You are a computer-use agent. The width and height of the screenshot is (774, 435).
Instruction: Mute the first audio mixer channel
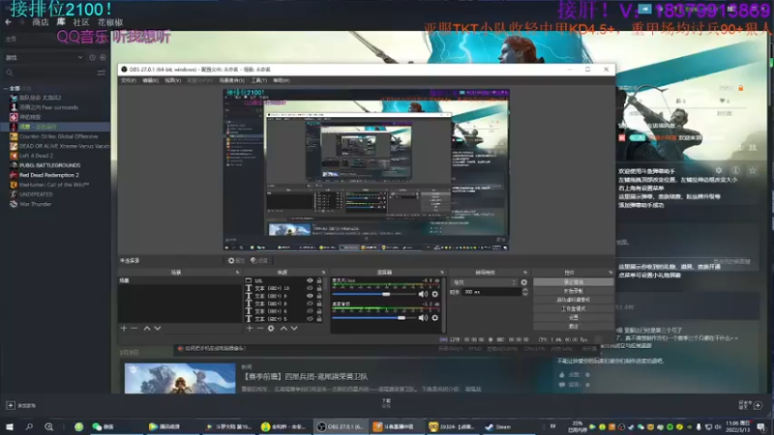coord(423,294)
